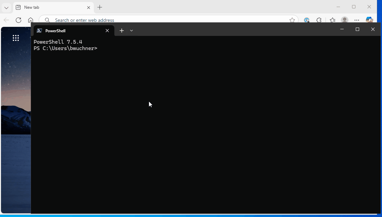382x217 pixels.
Task: Expand the terminal profile dropdown chevron
Action: pyautogui.click(x=131, y=31)
